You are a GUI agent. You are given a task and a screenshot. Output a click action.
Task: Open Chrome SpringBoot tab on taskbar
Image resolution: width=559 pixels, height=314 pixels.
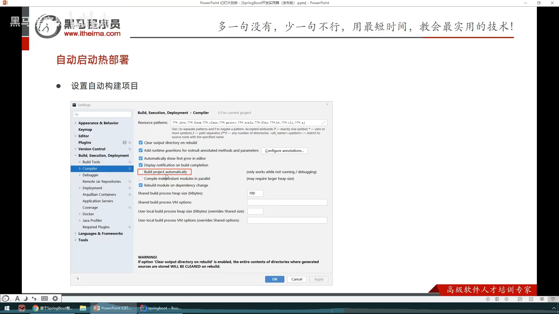(53, 308)
